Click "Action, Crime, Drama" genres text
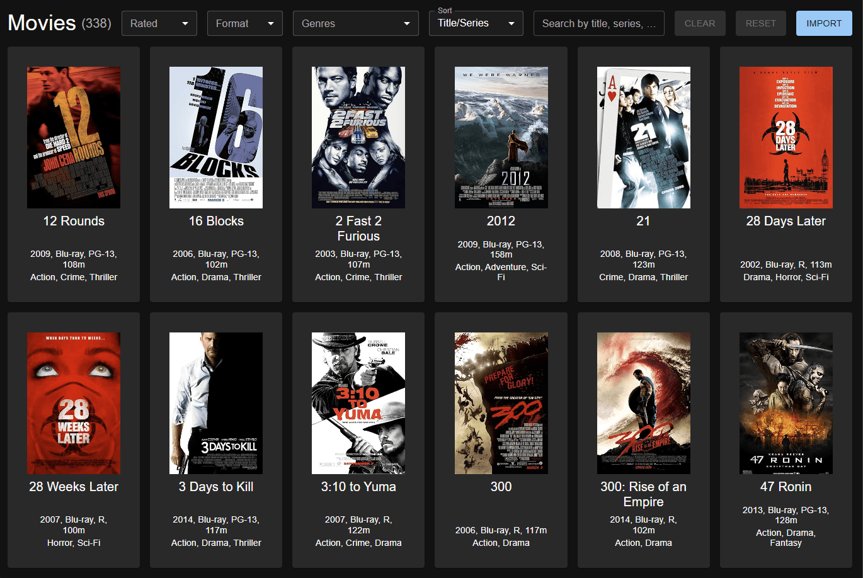Viewport: 863px width, 578px height. tap(358, 543)
